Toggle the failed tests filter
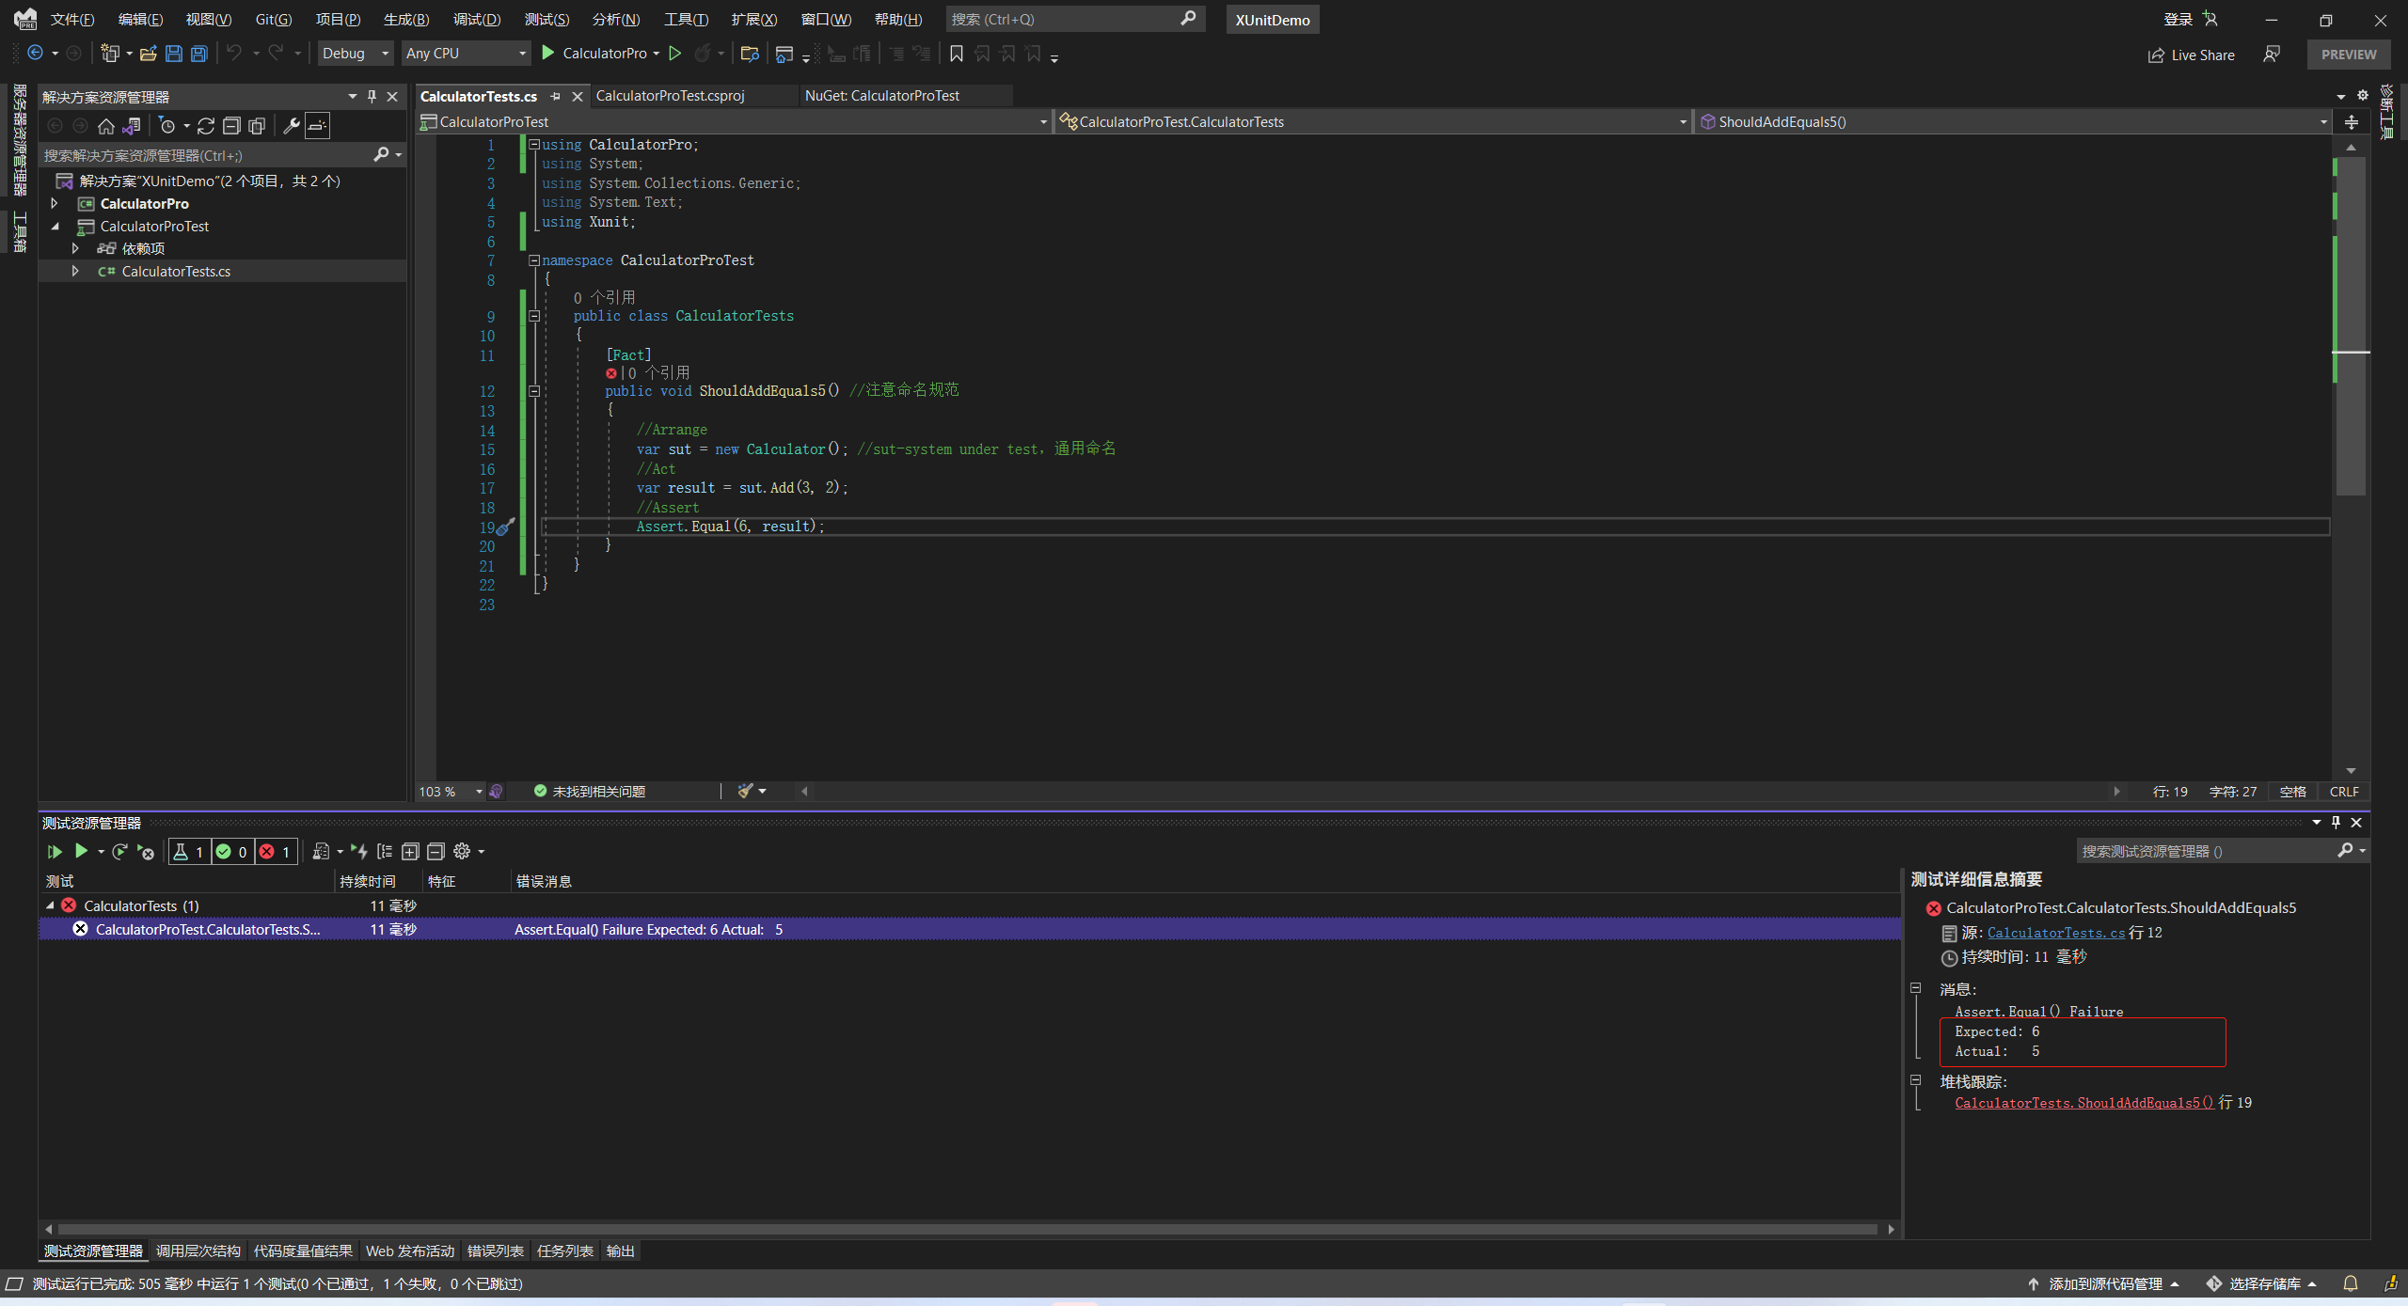The image size is (2408, 1306). click(276, 852)
